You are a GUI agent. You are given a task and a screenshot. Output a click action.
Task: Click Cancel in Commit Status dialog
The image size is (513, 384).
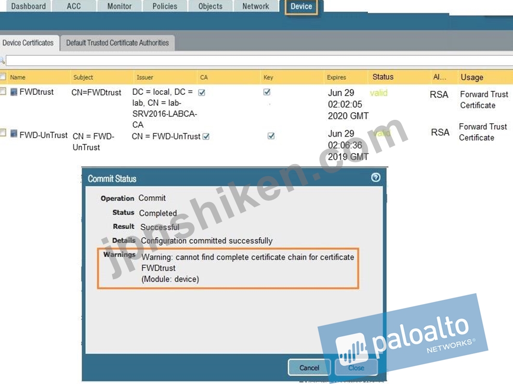(x=309, y=368)
